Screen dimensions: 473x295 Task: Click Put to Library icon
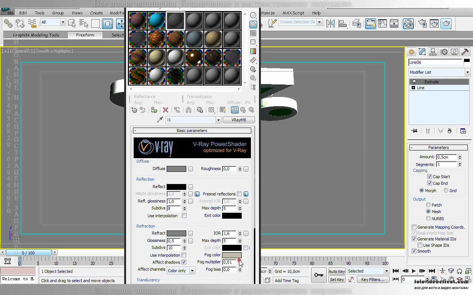pyautogui.click(x=200, y=110)
